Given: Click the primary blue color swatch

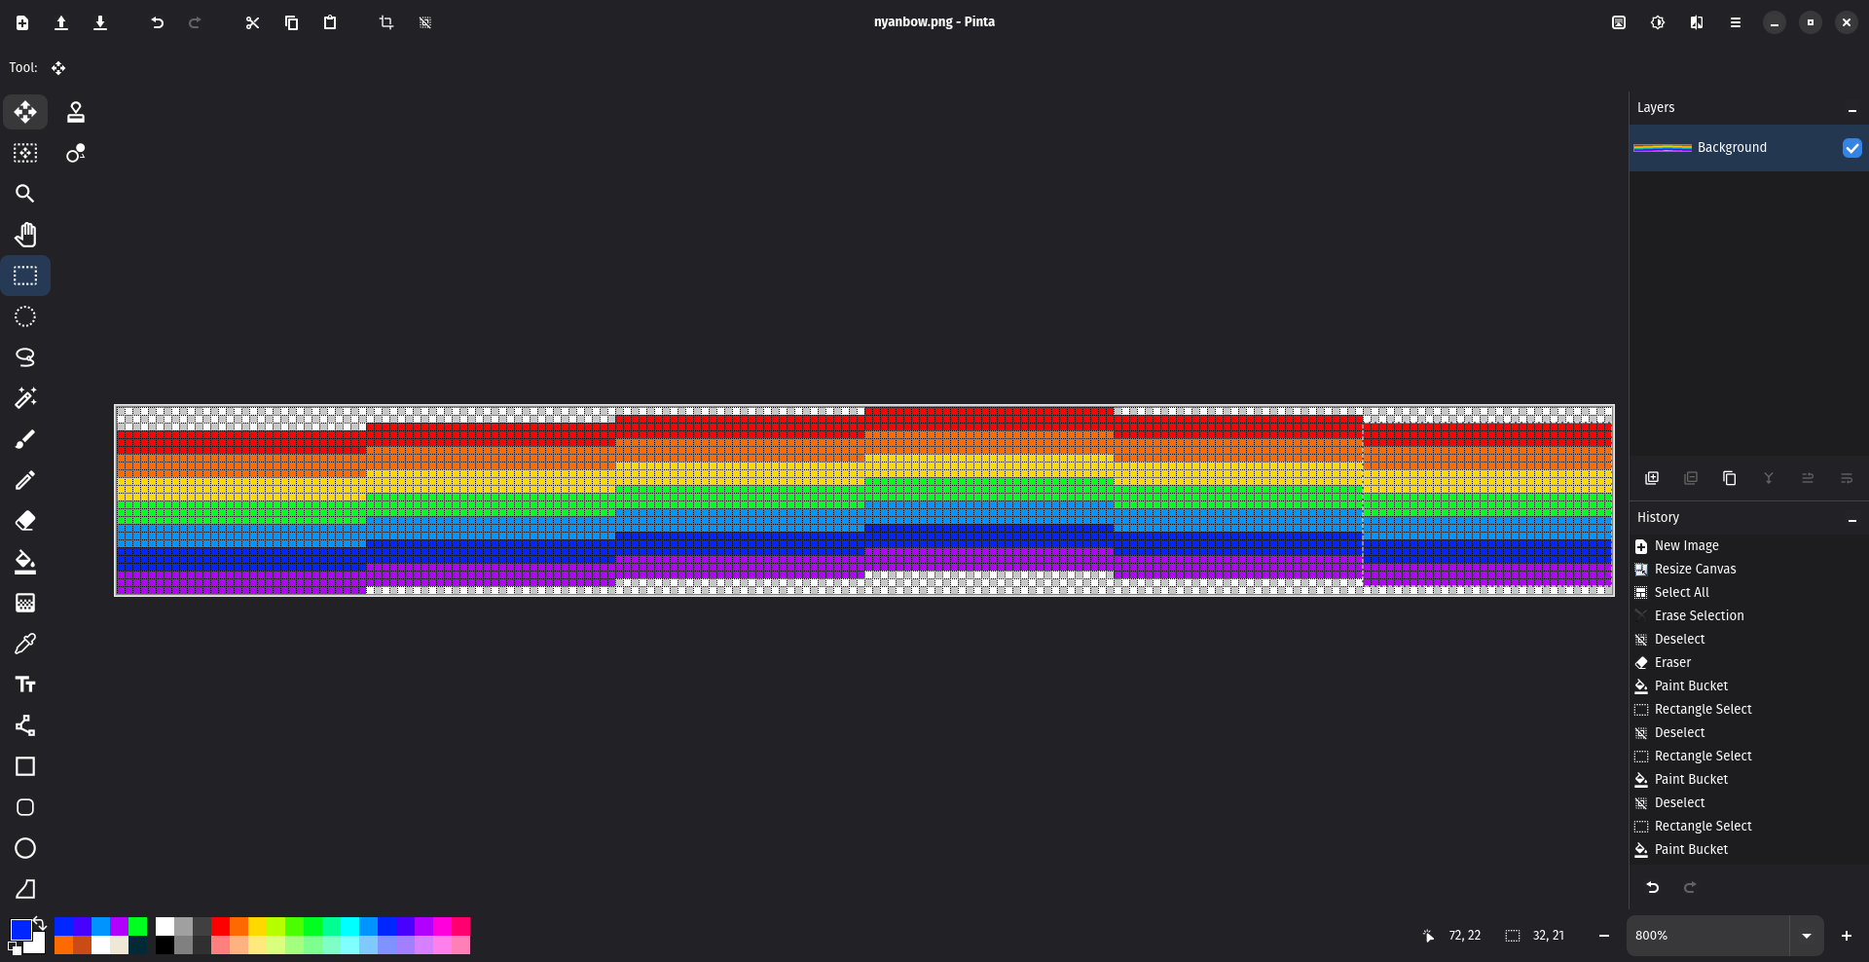Looking at the screenshot, I should point(20,929).
